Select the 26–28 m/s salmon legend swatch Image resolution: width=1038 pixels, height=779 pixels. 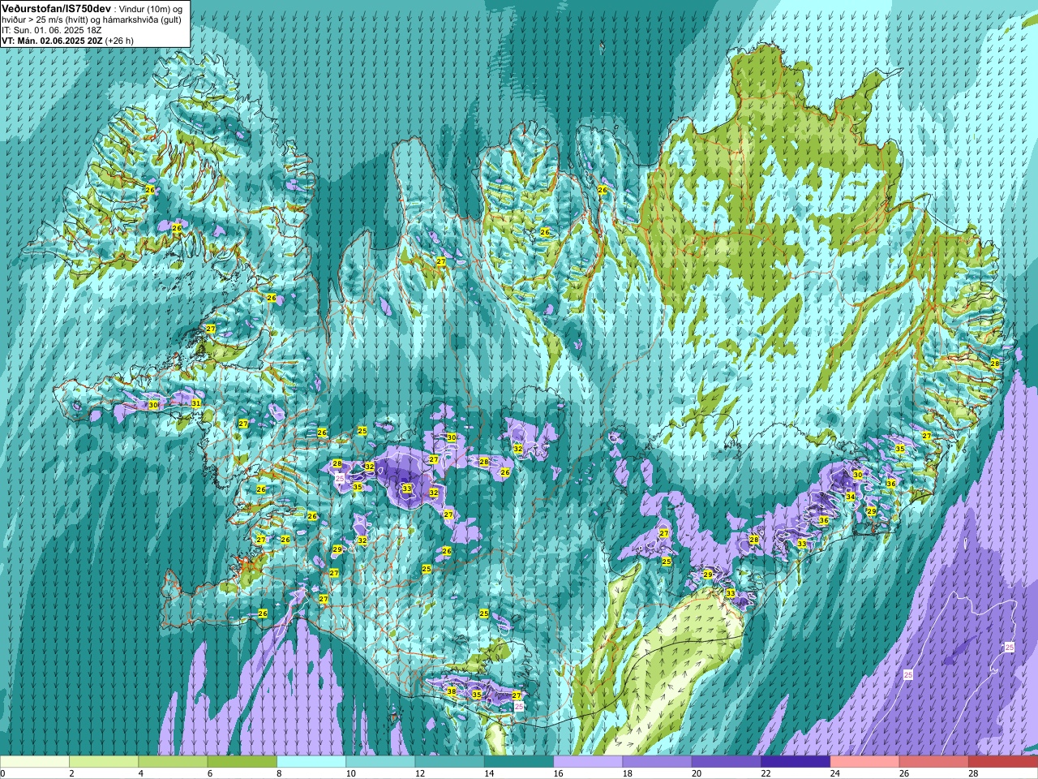(x=934, y=762)
